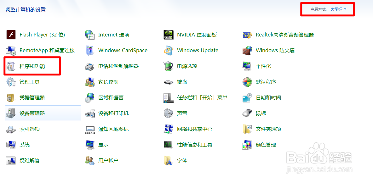The image size is (373, 182).
Task: Click the 程序和功能 text link
Action: 32,66
